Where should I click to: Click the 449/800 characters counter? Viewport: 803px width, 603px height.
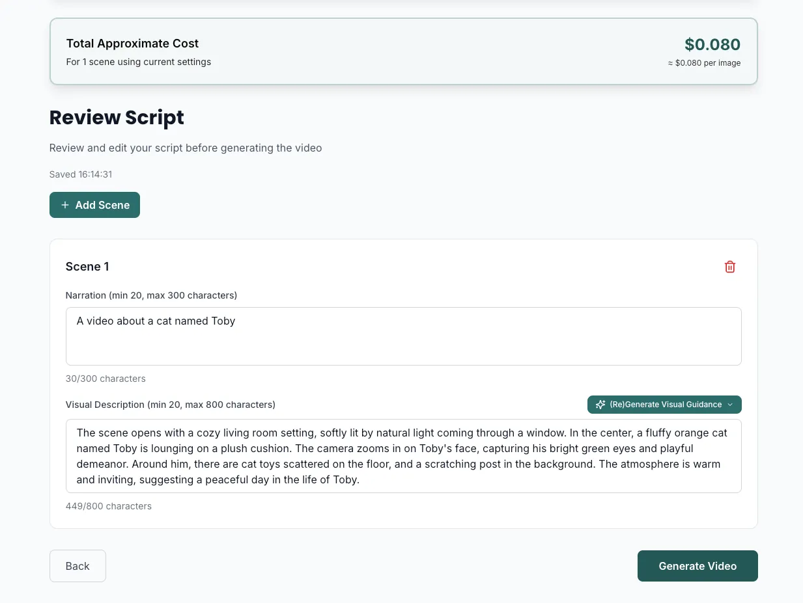click(x=108, y=506)
